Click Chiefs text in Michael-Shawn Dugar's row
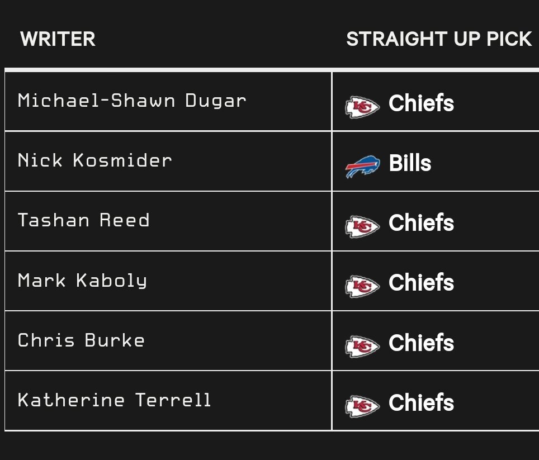This screenshot has height=460, width=539. point(421,103)
